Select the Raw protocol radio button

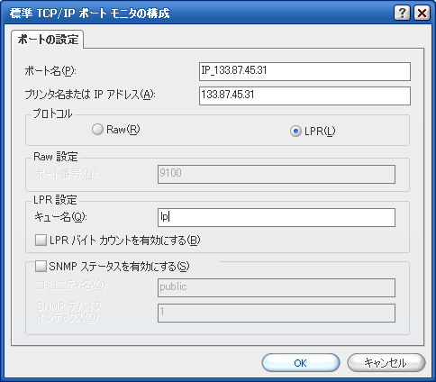pyautogui.click(x=97, y=130)
